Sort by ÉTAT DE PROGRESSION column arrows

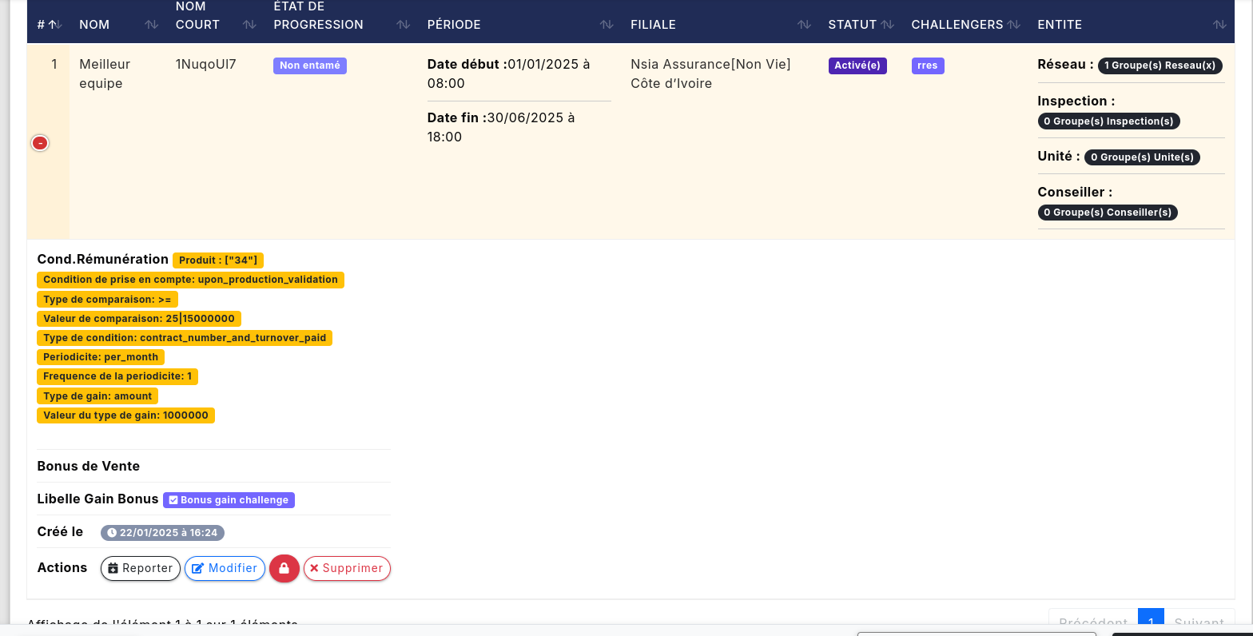coord(404,25)
